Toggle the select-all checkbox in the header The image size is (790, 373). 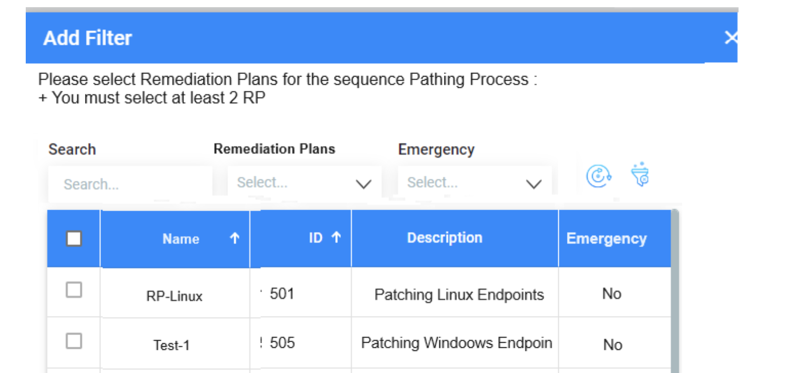pyautogui.click(x=74, y=238)
